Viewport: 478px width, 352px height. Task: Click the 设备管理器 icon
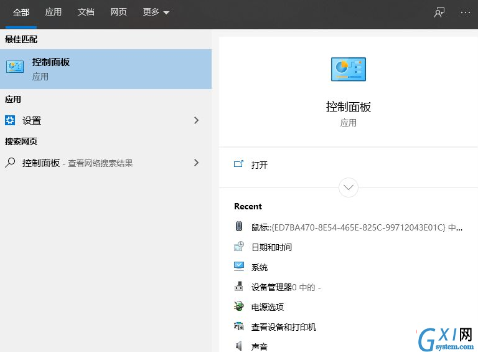(239, 286)
